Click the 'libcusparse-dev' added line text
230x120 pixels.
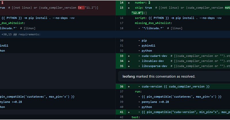point(154,66)
